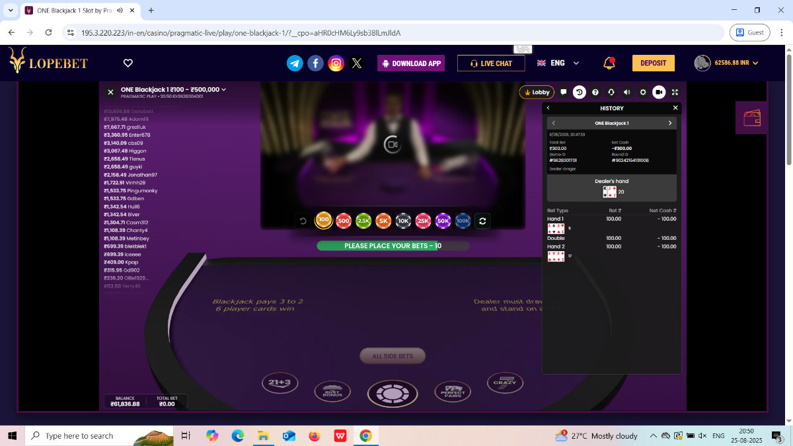Image resolution: width=793 pixels, height=446 pixels.
Task: Open Windows Start menu
Action: coord(12,435)
